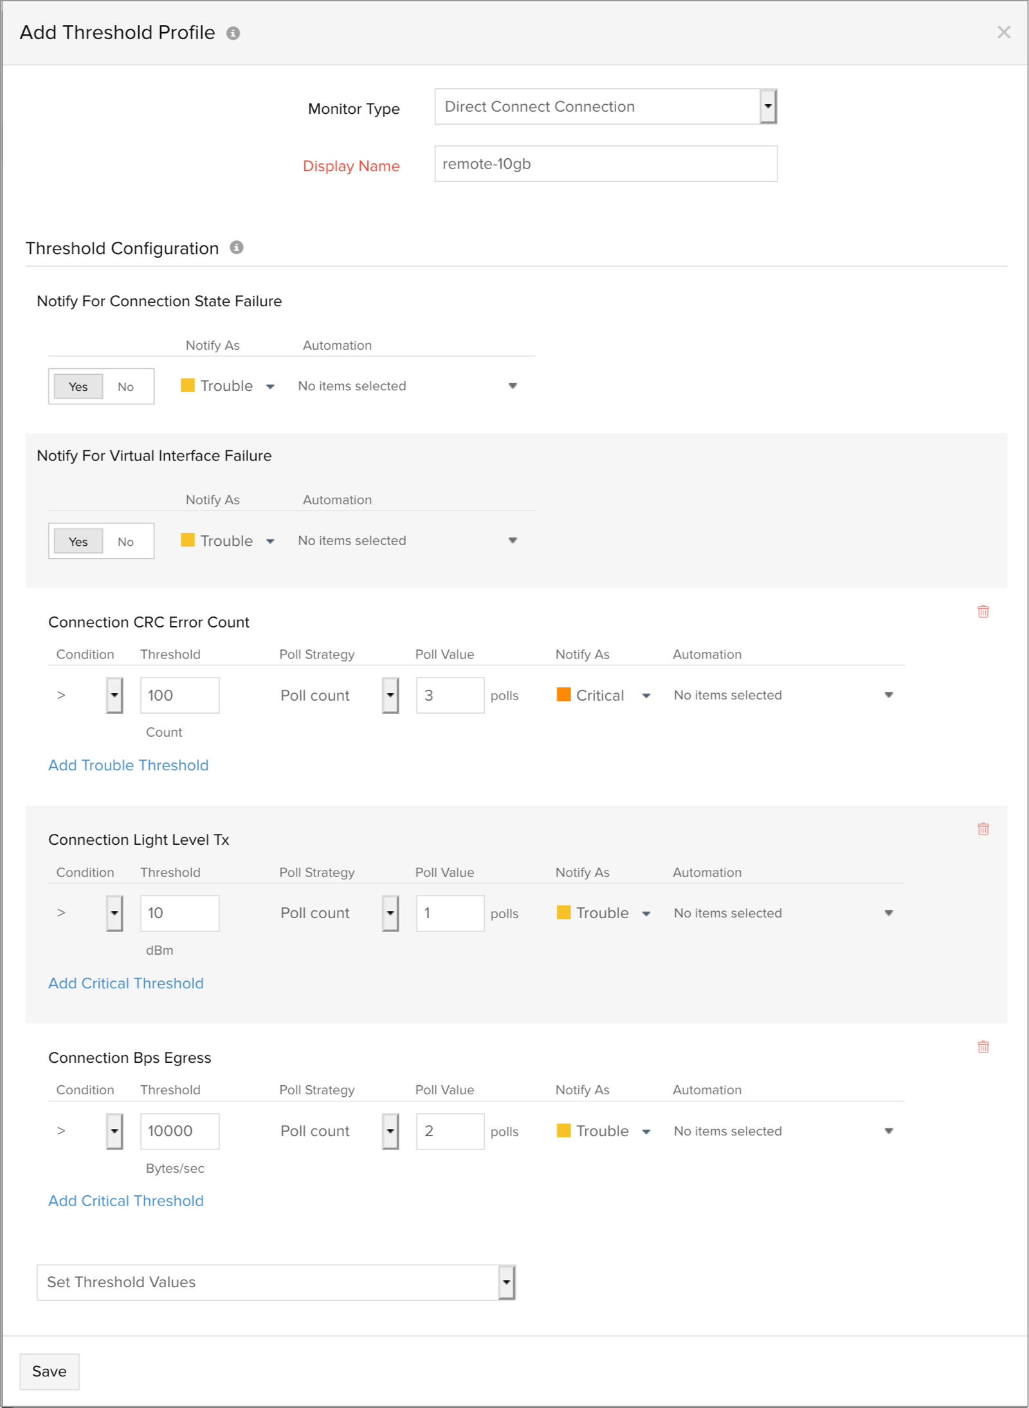Delete the Connection Light Level Tx threshold

click(x=983, y=829)
